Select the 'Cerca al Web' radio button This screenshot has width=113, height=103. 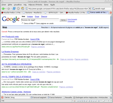pos(23,23)
